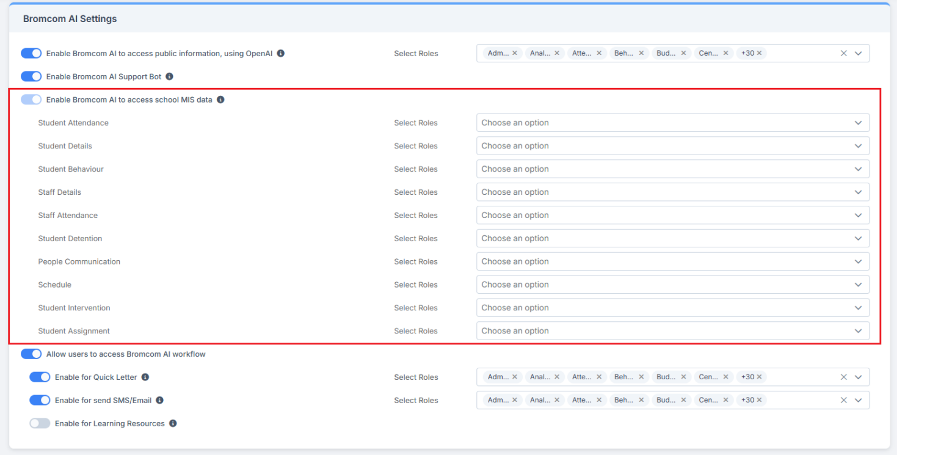938x455 pixels.
Task: Remove Adm... role tag from OpenAI roles
Action: [x=515, y=54]
